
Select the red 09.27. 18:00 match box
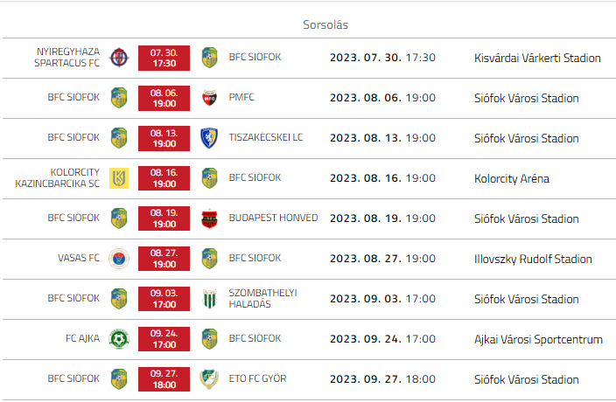164,379
